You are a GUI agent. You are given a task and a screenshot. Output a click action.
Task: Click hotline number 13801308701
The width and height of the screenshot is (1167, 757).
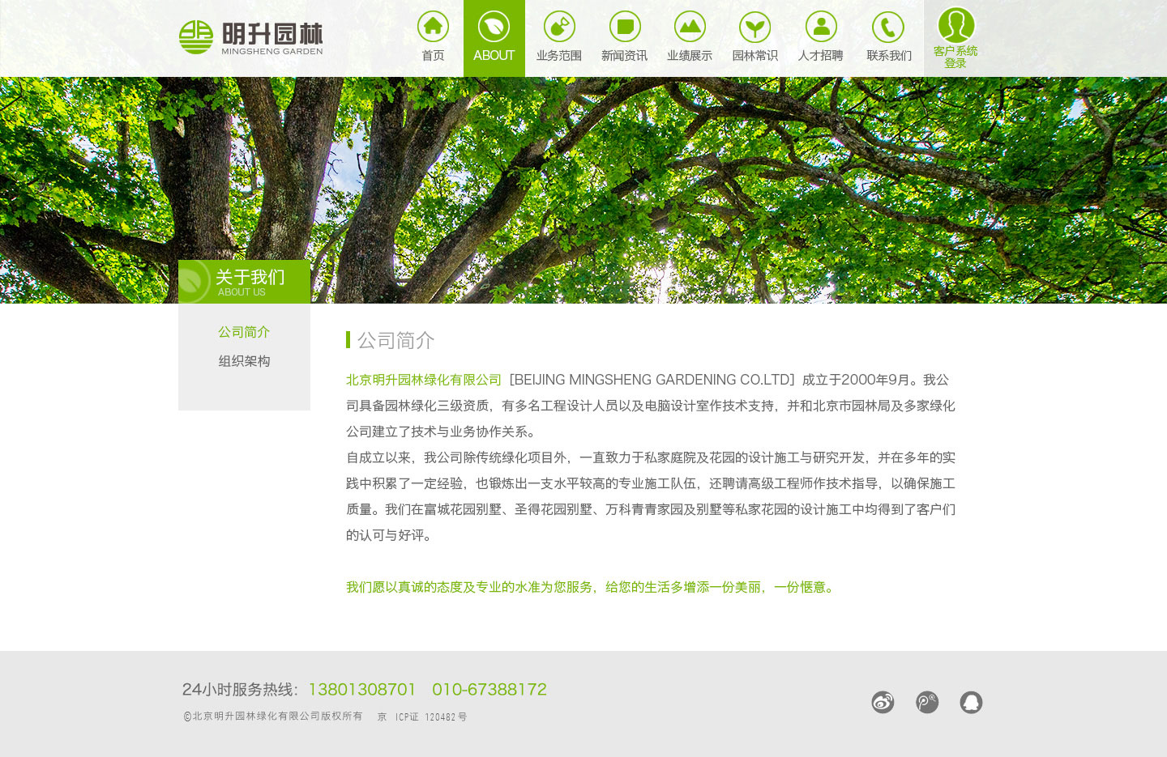tap(361, 690)
